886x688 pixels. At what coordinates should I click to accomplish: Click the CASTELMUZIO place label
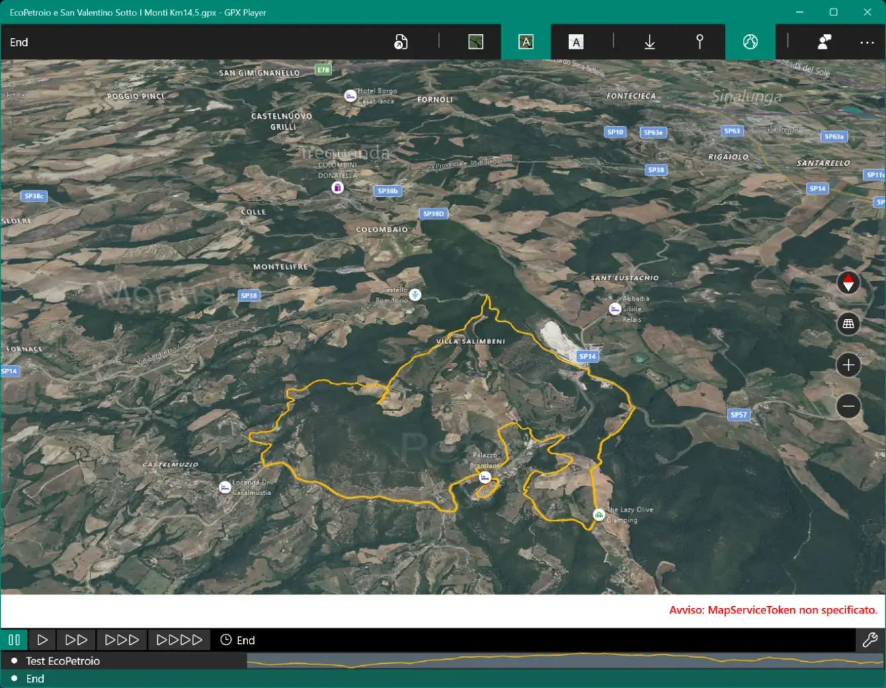tap(170, 464)
